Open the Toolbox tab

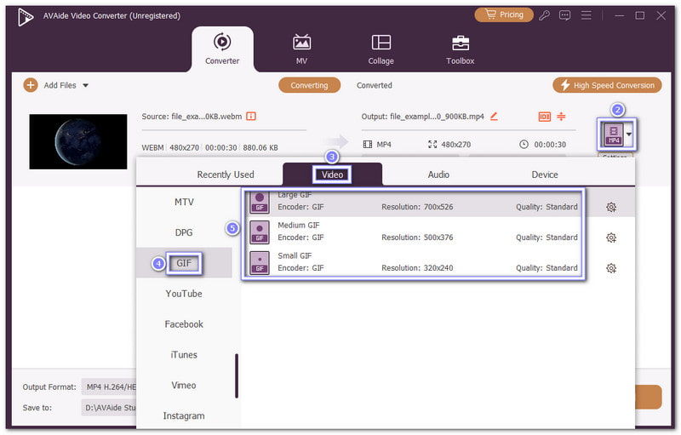(460, 49)
